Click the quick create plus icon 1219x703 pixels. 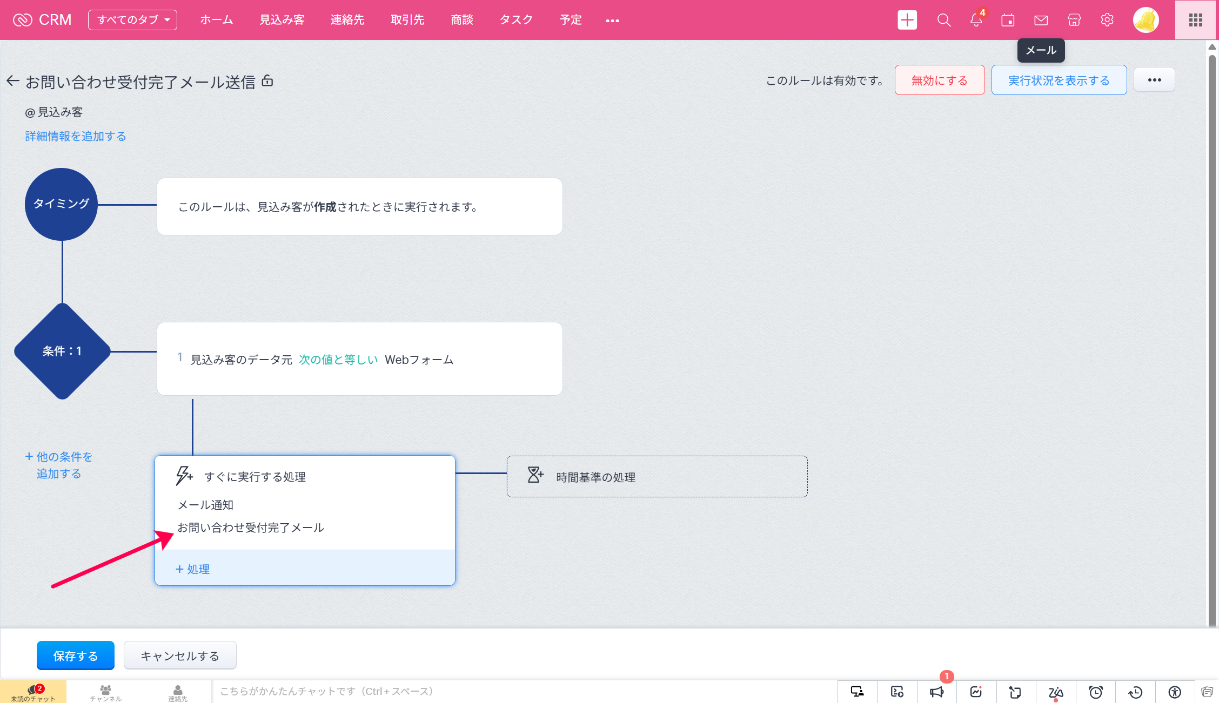(x=907, y=20)
